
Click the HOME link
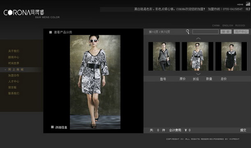coord(240,5)
